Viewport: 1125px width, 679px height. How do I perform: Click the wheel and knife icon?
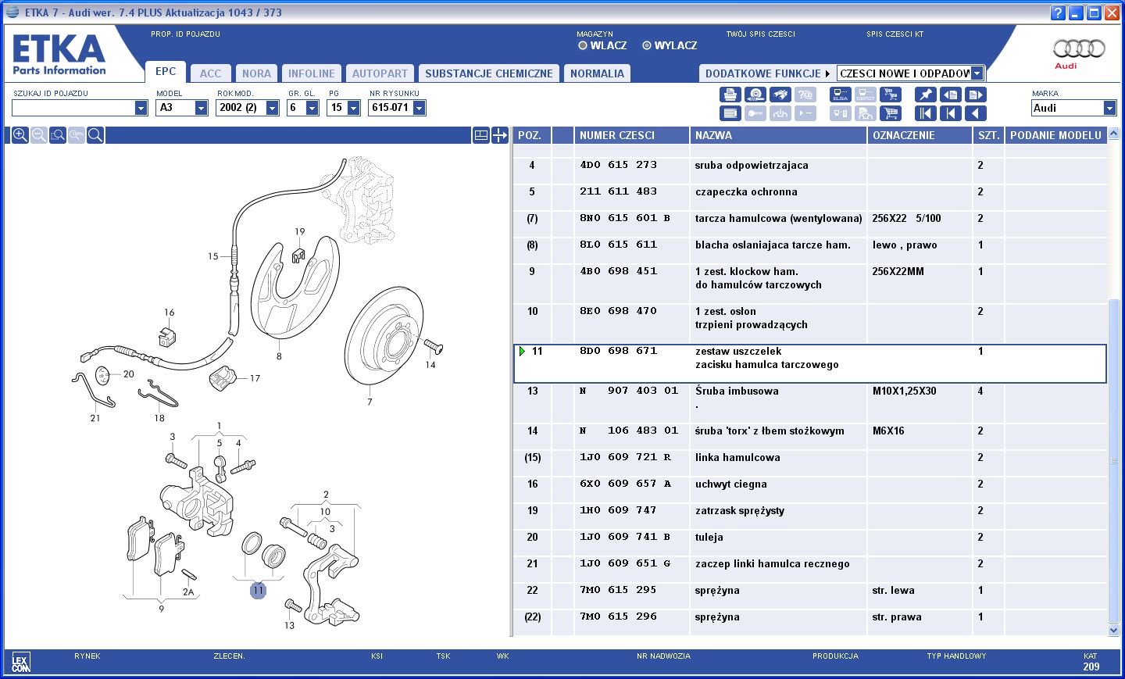coord(755,95)
